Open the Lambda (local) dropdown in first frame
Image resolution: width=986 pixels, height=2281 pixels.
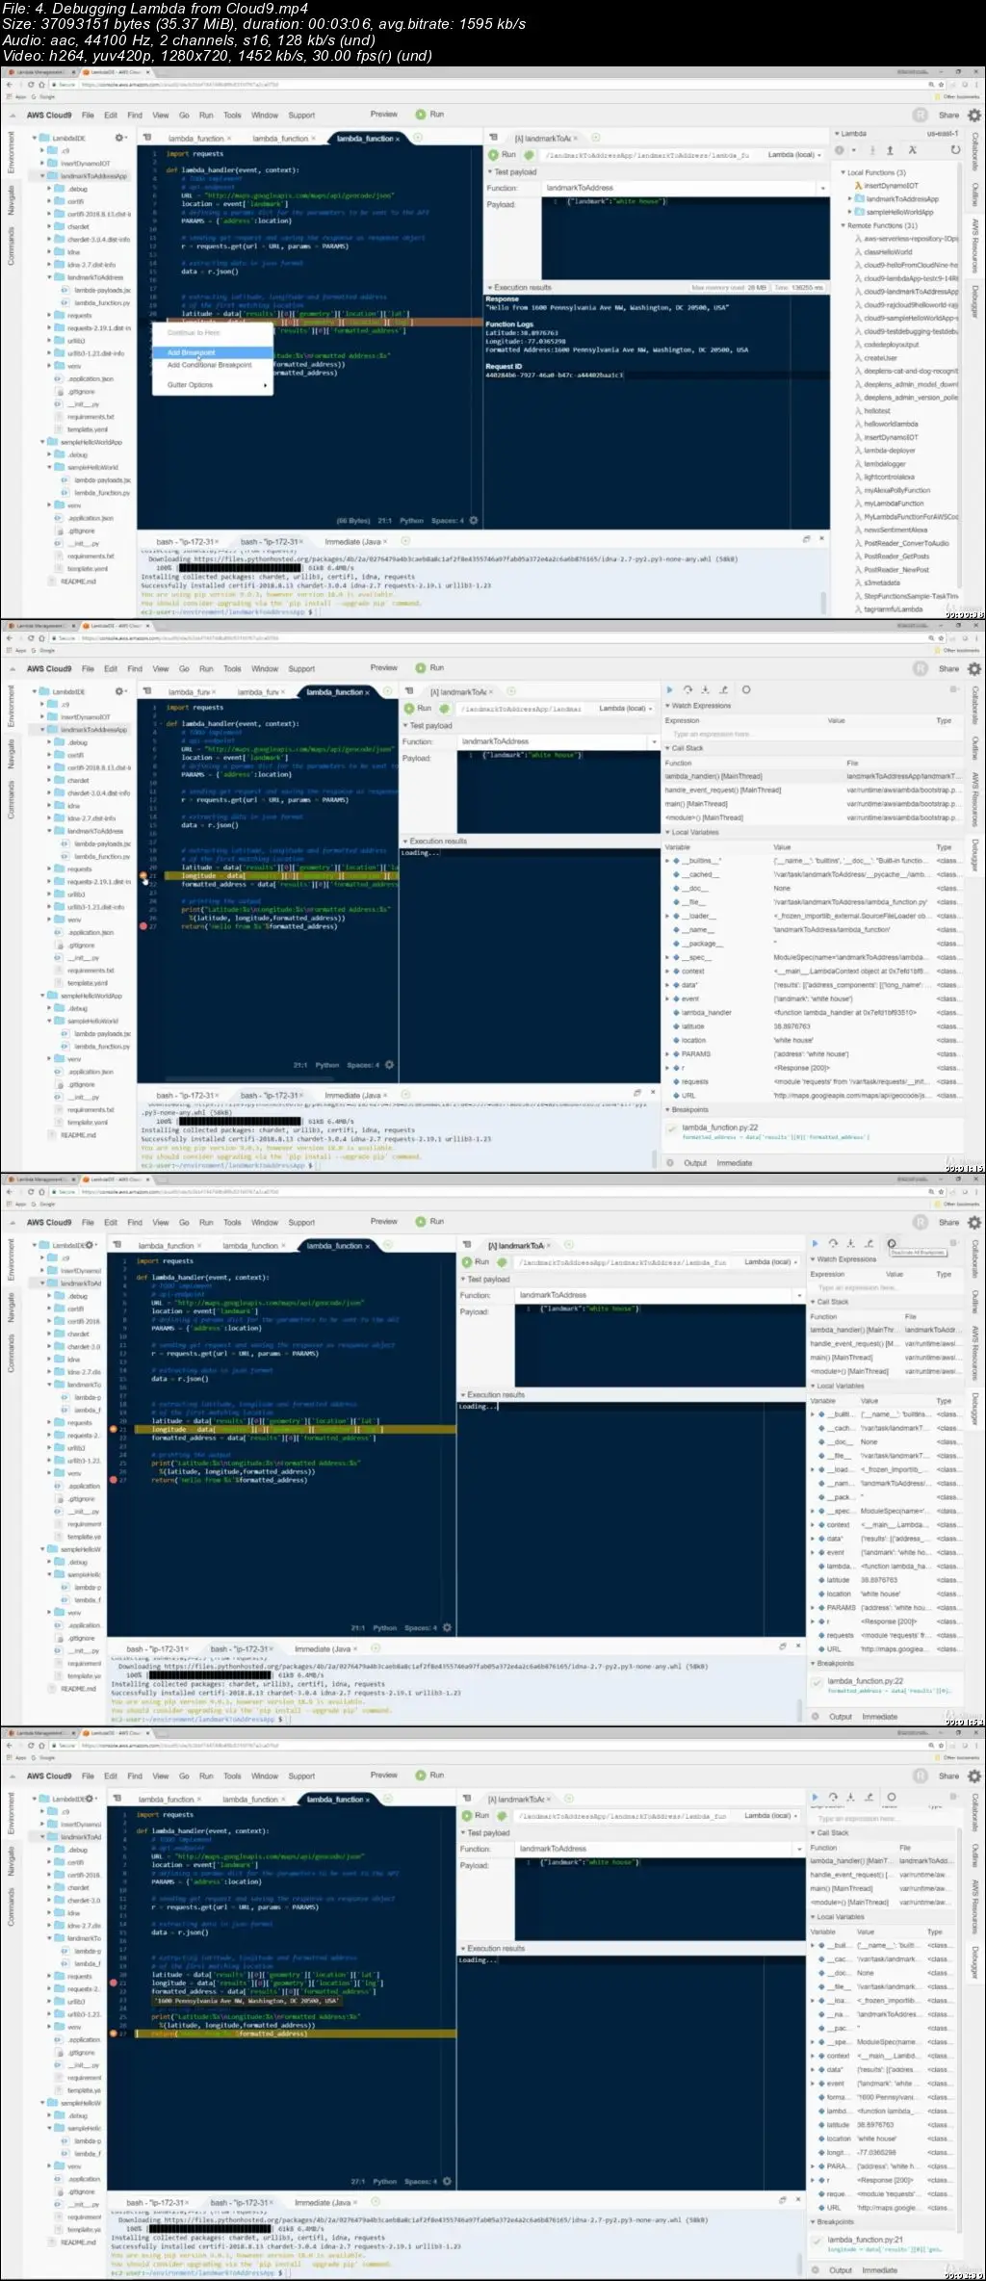click(x=794, y=155)
